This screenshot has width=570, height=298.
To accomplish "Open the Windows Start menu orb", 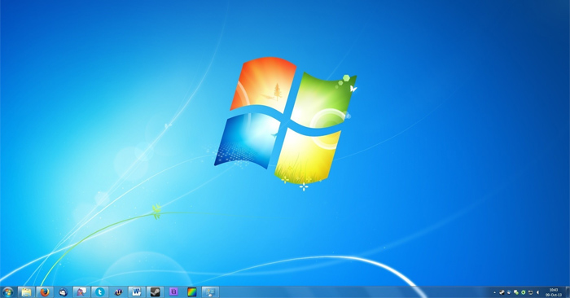I will click(7, 292).
